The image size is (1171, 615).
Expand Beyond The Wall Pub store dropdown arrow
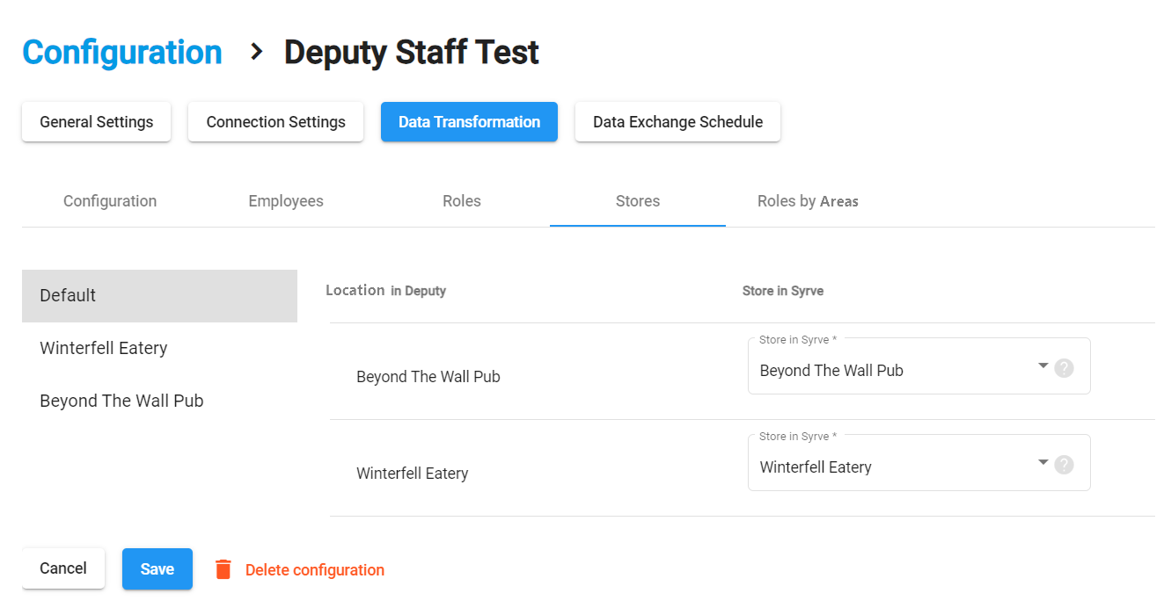coord(1043,365)
